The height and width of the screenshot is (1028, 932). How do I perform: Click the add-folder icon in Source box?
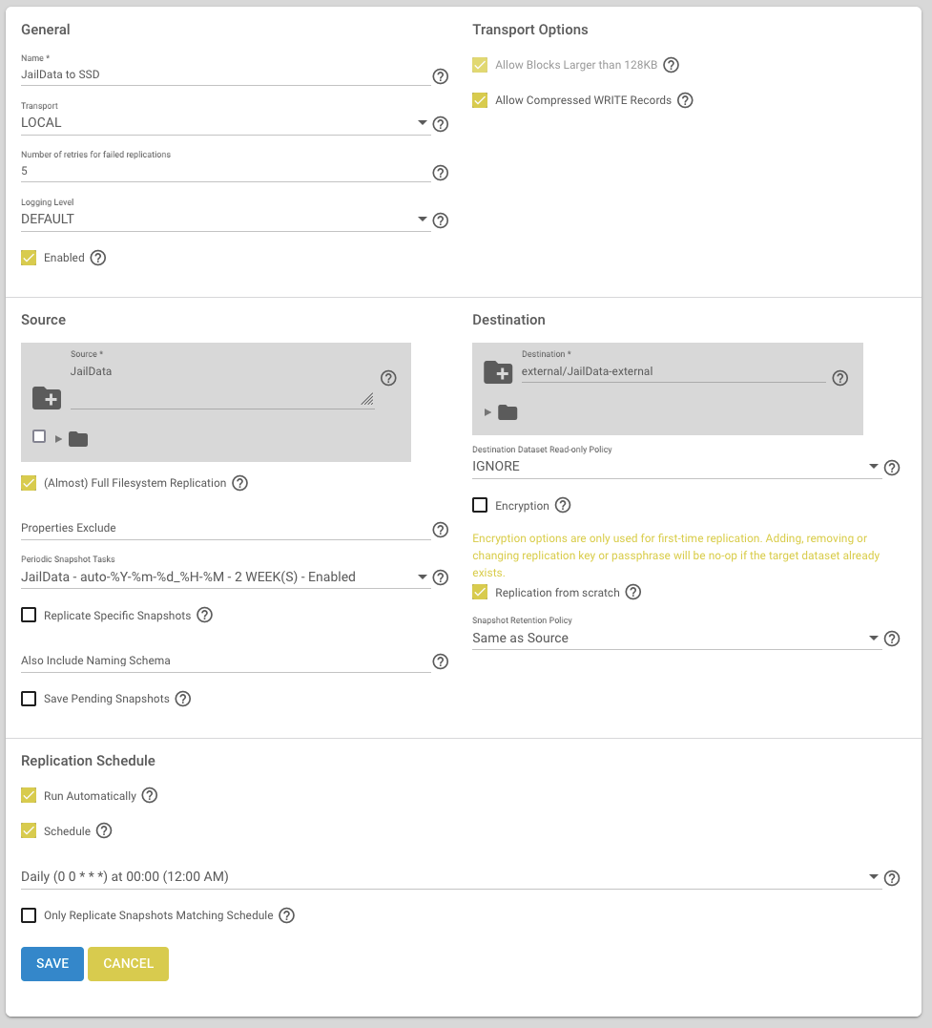(47, 398)
